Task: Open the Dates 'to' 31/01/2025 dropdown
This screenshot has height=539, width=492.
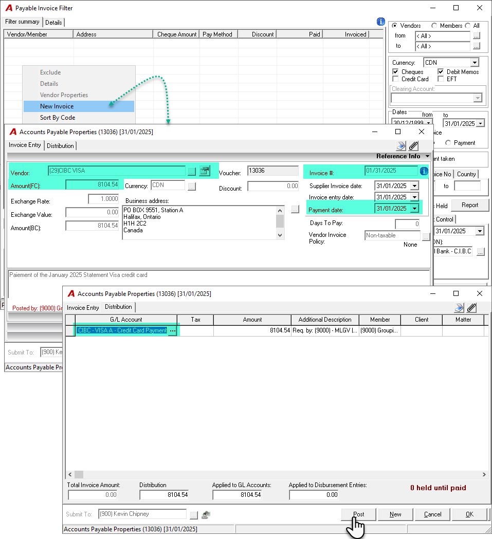Action: [481, 123]
